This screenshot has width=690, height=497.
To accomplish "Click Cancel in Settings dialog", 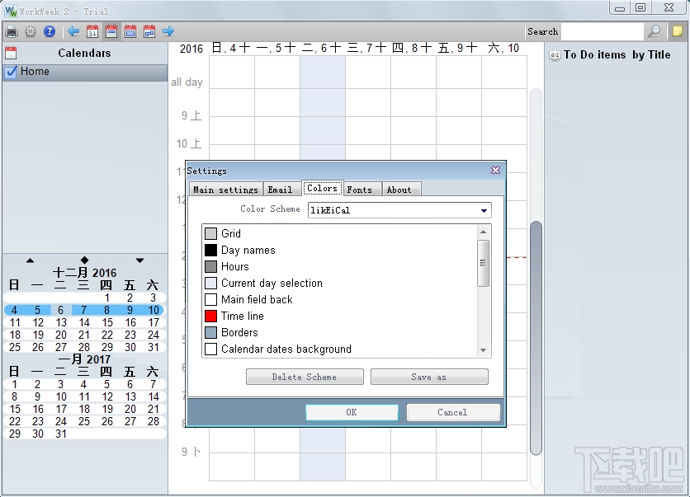I will click(453, 412).
